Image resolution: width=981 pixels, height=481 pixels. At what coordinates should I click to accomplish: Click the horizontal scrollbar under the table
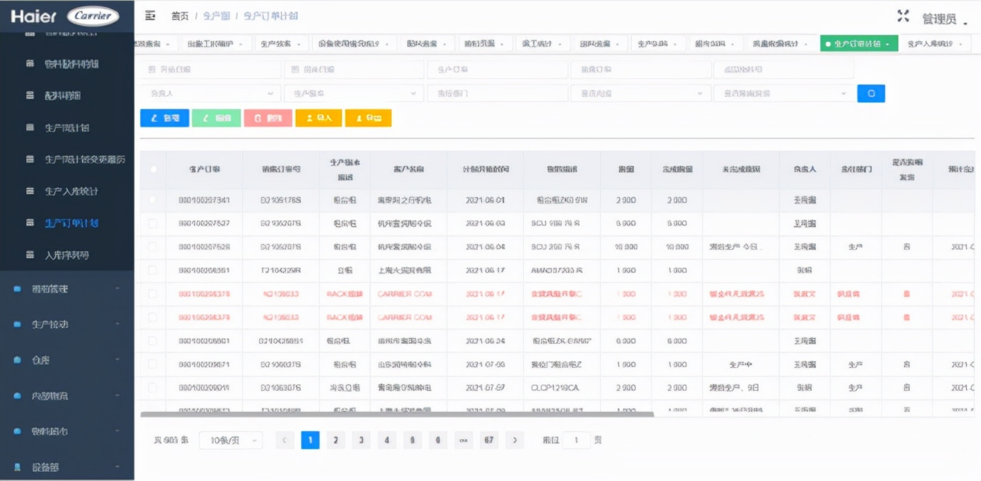click(397, 414)
